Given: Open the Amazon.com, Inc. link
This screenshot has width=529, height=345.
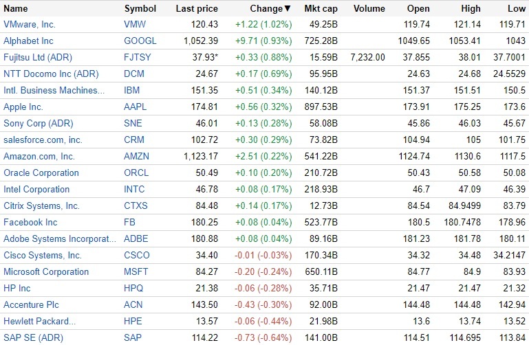Looking at the screenshot, I should click(39, 157).
